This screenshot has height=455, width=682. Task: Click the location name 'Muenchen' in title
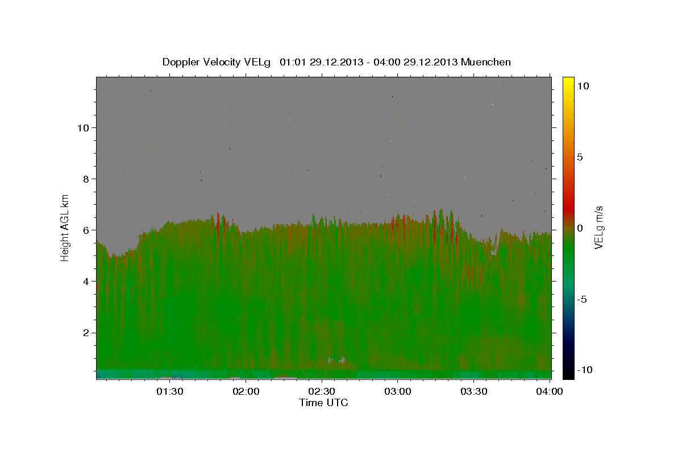486,62
